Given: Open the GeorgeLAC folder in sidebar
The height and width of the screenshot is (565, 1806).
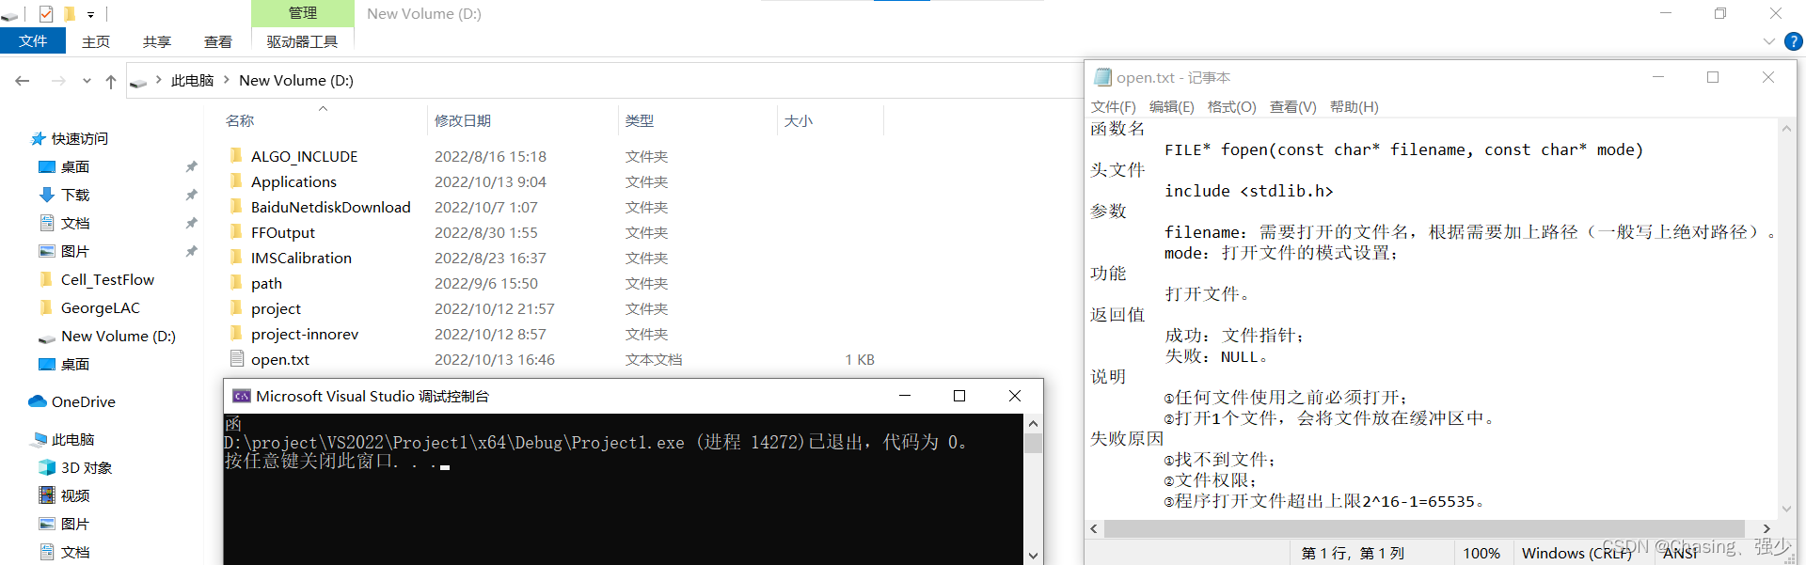Looking at the screenshot, I should [100, 307].
